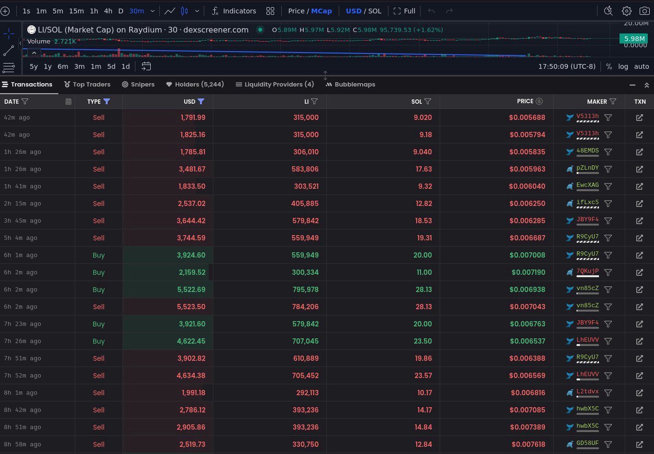Viewport: 654px width, 454px height.
Task: Open date picker calendar in DATE header
Action: pyautogui.click(x=68, y=101)
